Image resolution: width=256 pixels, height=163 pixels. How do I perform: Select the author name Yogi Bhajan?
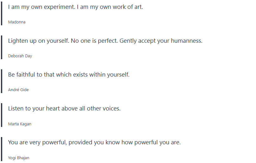tap(19, 158)
